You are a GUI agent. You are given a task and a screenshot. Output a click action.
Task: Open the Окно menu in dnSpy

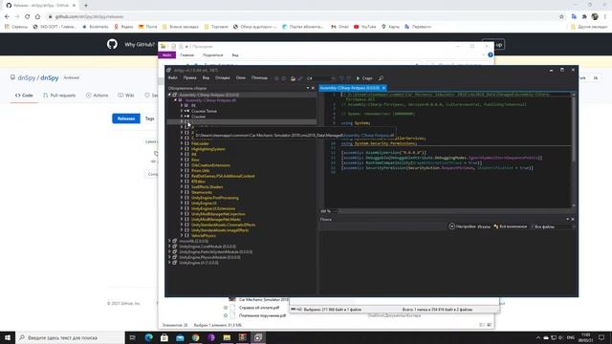point(241,78)
